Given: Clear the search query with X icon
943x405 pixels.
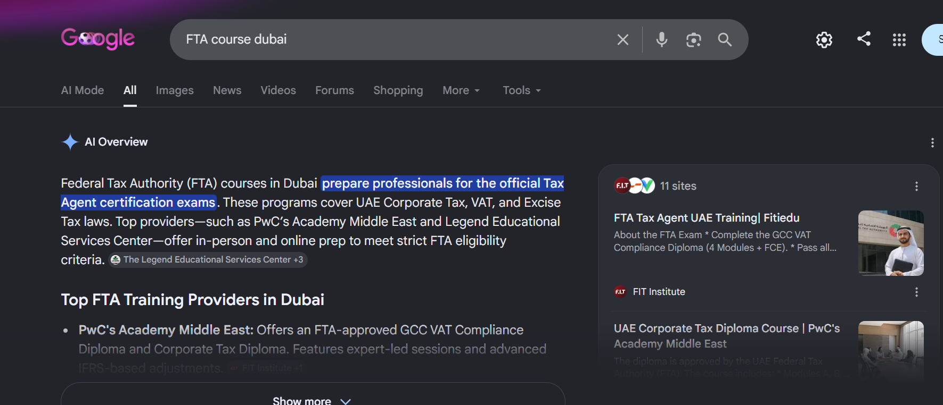Looking at the screenshot, I should click(x=622, y=39).
